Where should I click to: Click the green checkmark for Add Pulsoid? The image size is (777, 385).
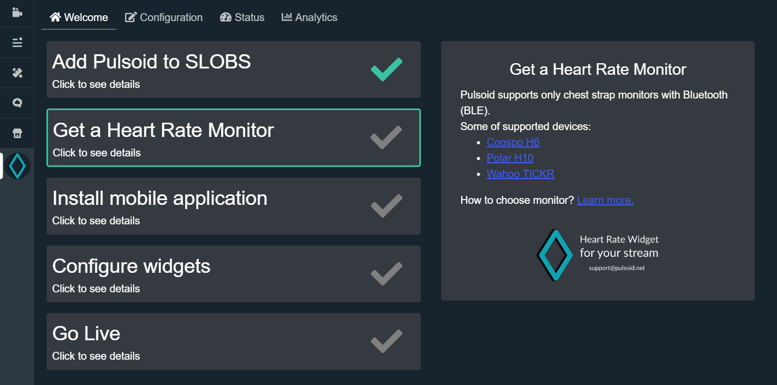387,70
